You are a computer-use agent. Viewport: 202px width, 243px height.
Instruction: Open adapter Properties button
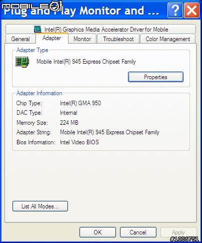pyautogui.click(x=155, y=77)
